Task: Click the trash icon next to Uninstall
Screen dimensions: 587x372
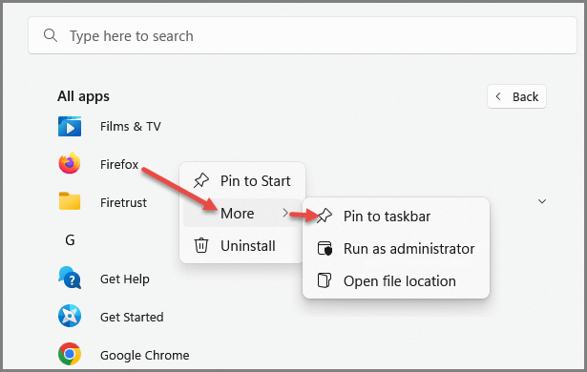Action: point(201,245)
